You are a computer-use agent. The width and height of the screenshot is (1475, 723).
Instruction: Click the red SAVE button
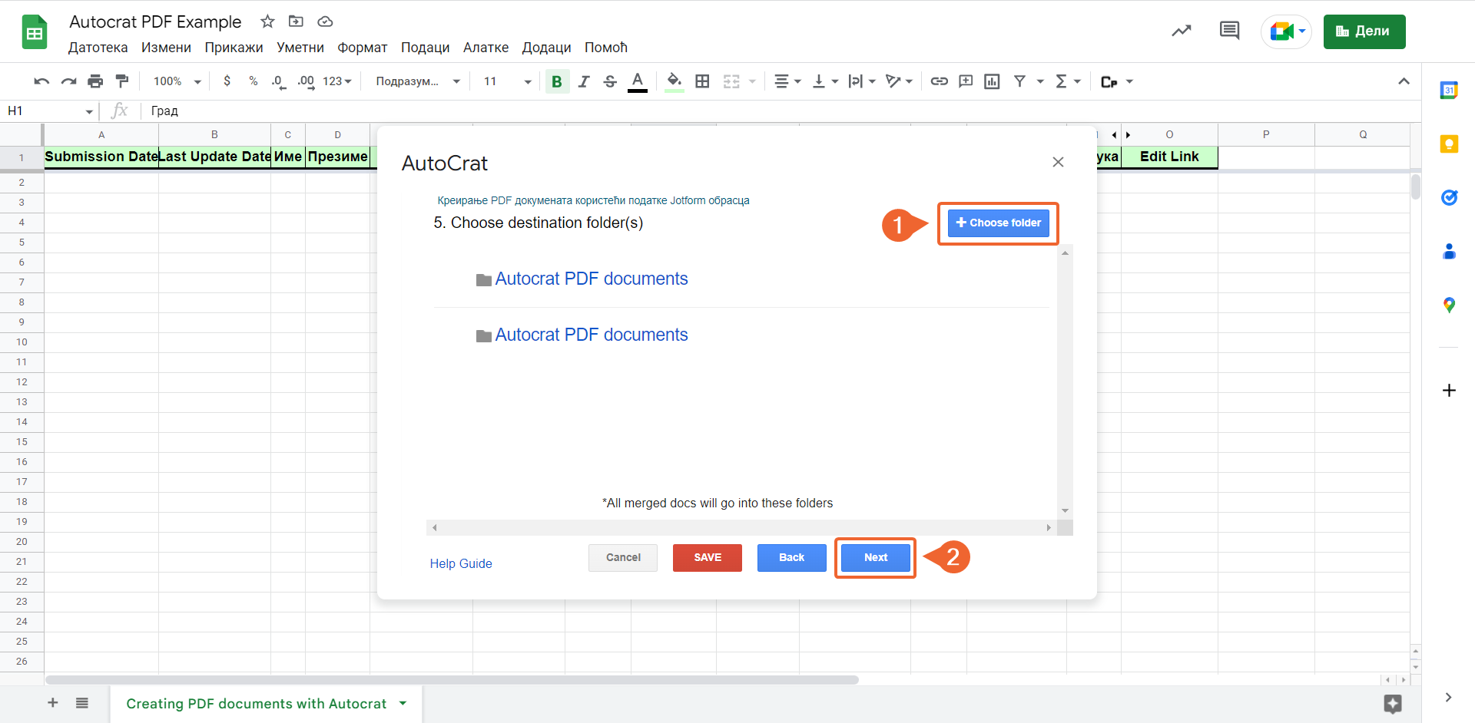coord(708,558)
